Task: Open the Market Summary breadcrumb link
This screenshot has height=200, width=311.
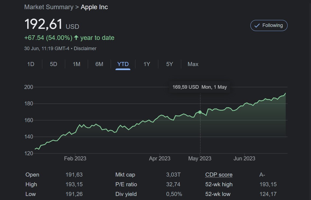Action: pyautogui.click(x=49, y=7)
